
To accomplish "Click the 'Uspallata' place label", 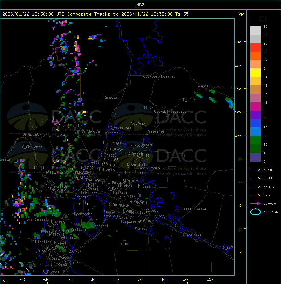I will [32, 134].
